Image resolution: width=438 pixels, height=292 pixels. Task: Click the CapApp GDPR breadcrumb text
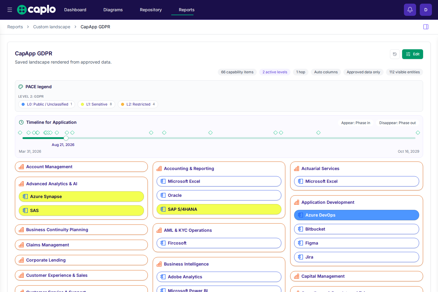[96, 27]
